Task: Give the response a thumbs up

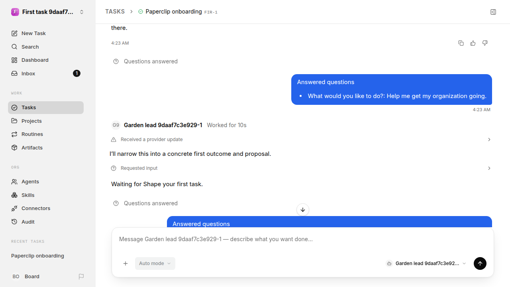Action: pyautogui.click(x=473, y=43)
